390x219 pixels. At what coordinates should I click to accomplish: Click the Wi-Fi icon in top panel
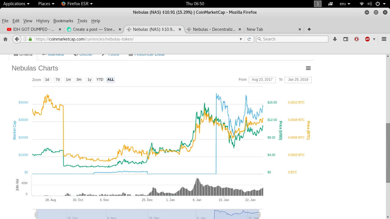coord(362,4)
